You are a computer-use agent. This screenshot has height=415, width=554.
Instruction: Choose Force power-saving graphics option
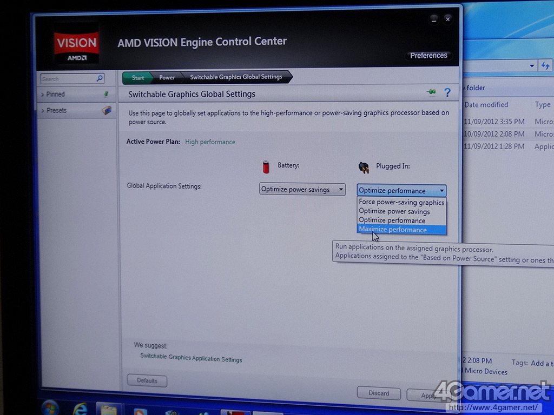pyautogui.click(x=401, y=202)
